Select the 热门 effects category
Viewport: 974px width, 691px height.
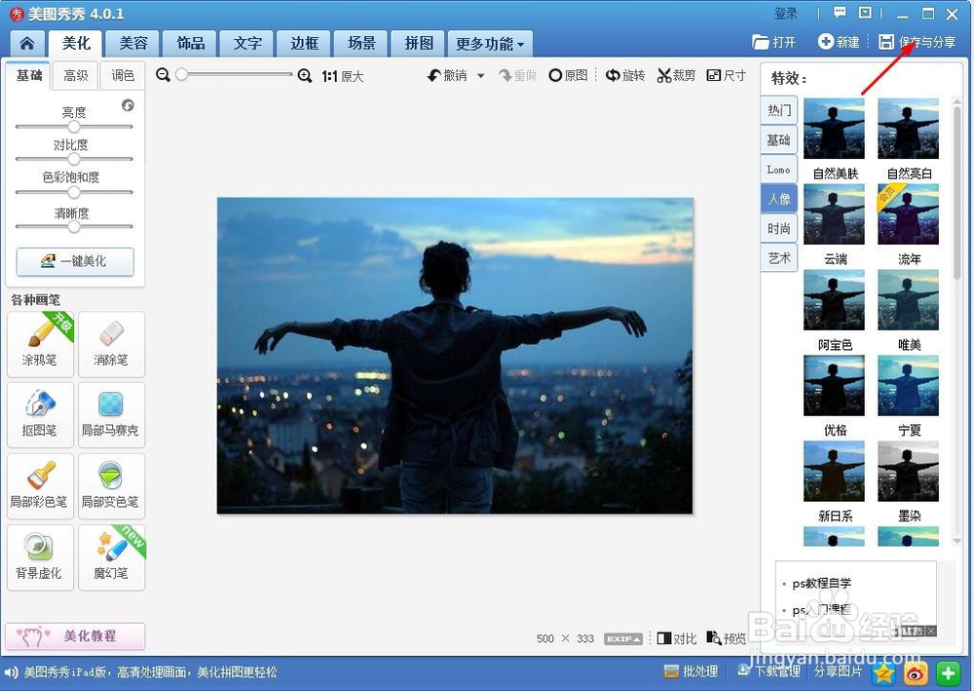[x=779, y=110]
